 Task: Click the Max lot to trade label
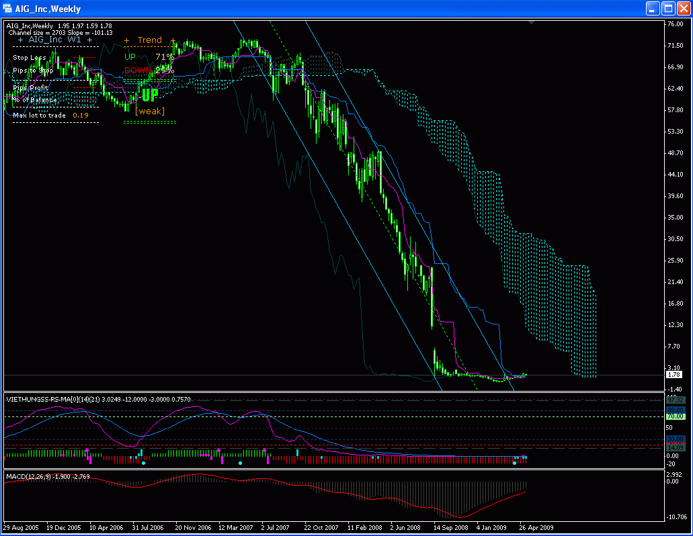39,115
